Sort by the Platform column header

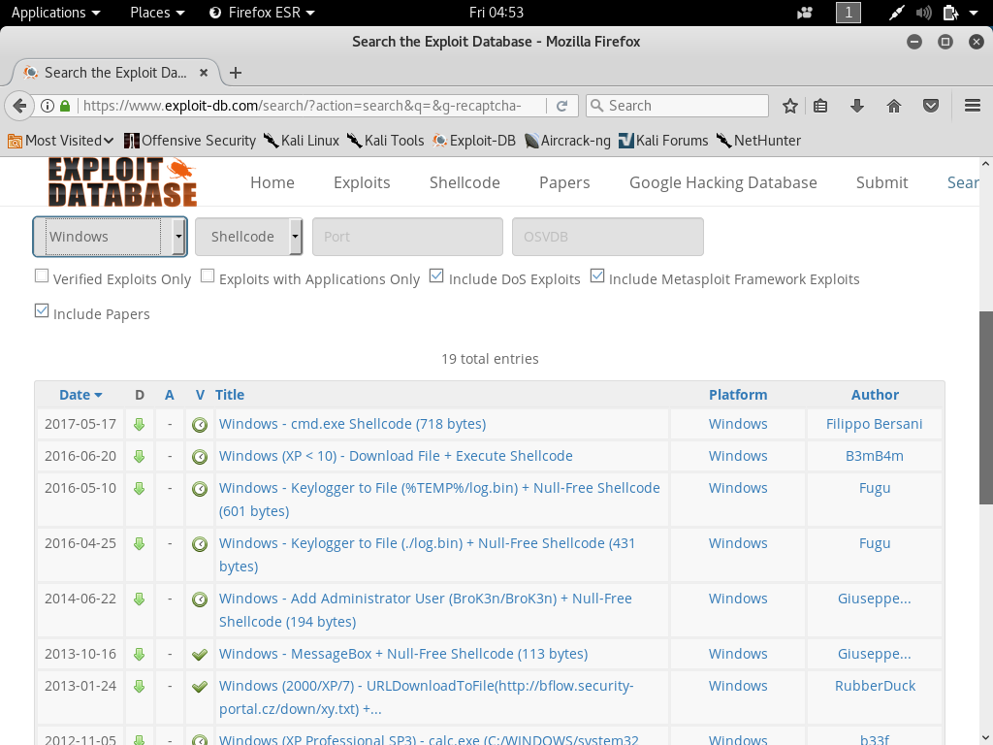(738, 395)
